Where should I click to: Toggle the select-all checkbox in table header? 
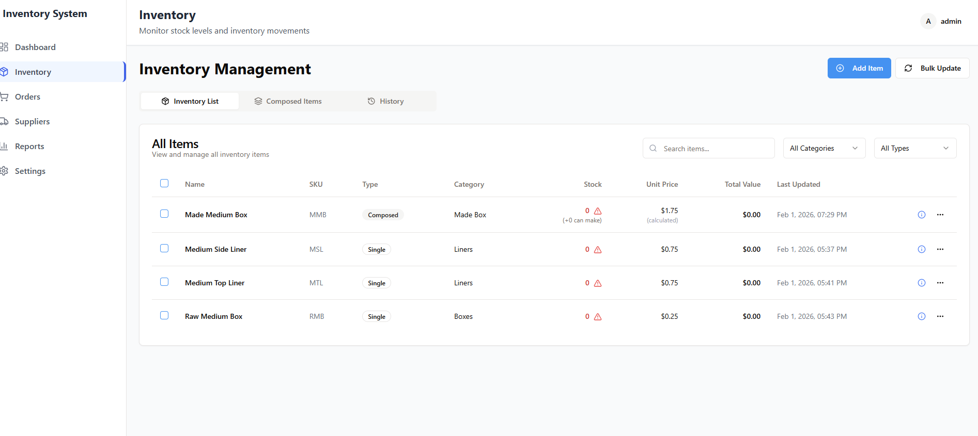pos(164,183)
